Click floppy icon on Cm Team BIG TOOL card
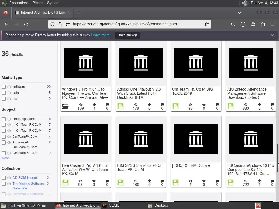This screenshot has height=209, width=279. click(x=175, y=106)
